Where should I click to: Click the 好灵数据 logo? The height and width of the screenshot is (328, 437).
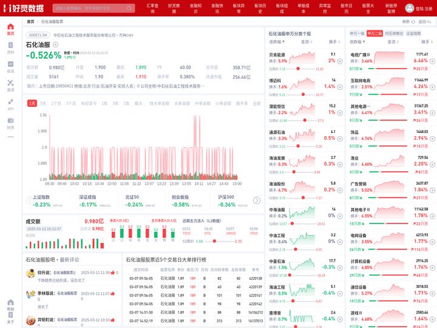[24, 8]
